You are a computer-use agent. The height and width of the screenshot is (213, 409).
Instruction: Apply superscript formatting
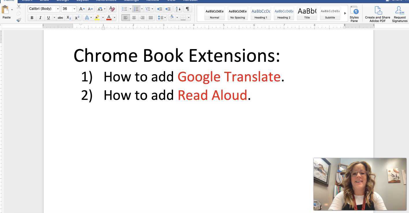click(77, 18)
